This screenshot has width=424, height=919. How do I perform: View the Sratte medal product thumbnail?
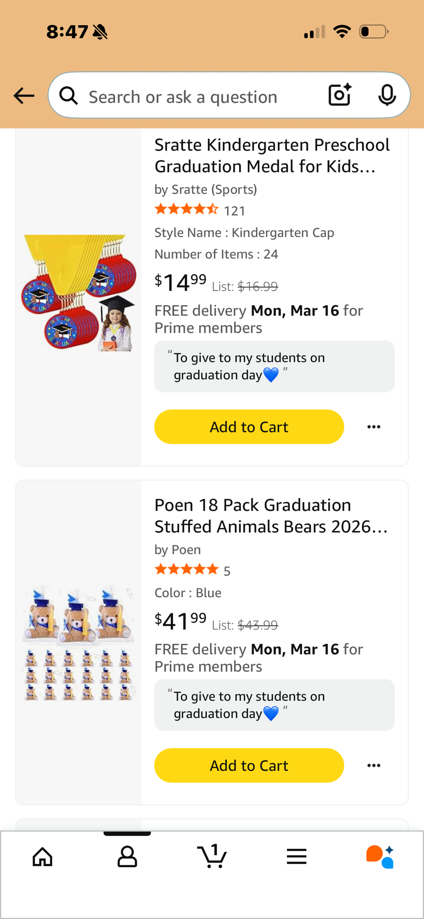pyautogui.click(x=79, y=293)
